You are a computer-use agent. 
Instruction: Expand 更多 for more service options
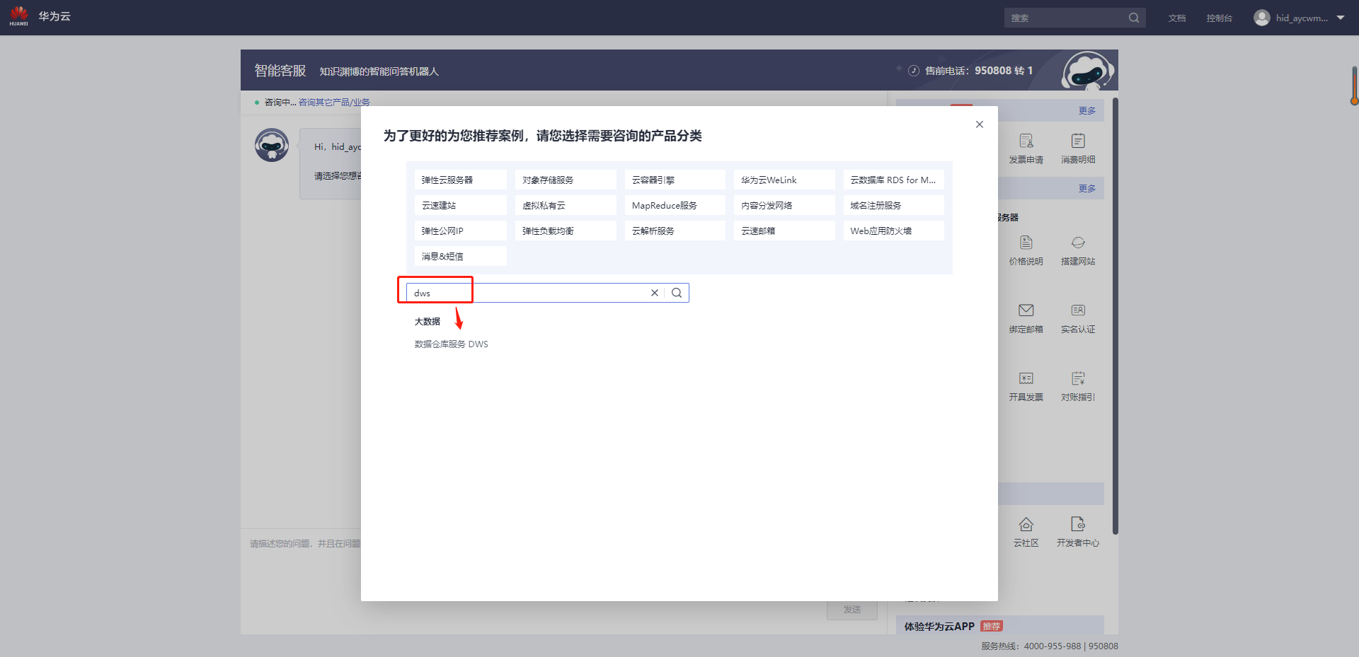point(1087,110)
